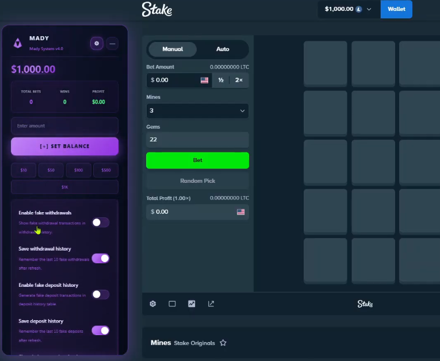Select the $10 preset amount
Image resolution: width=440 pixels, height=361 pixels.
[24, 170]
